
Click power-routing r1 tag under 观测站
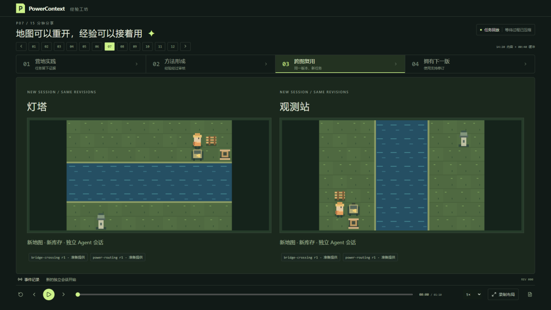point(370,257)
